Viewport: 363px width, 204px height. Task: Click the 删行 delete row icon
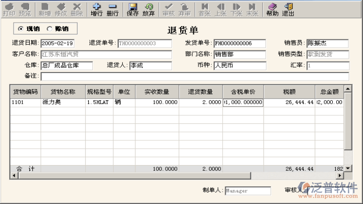click(113, 9)
